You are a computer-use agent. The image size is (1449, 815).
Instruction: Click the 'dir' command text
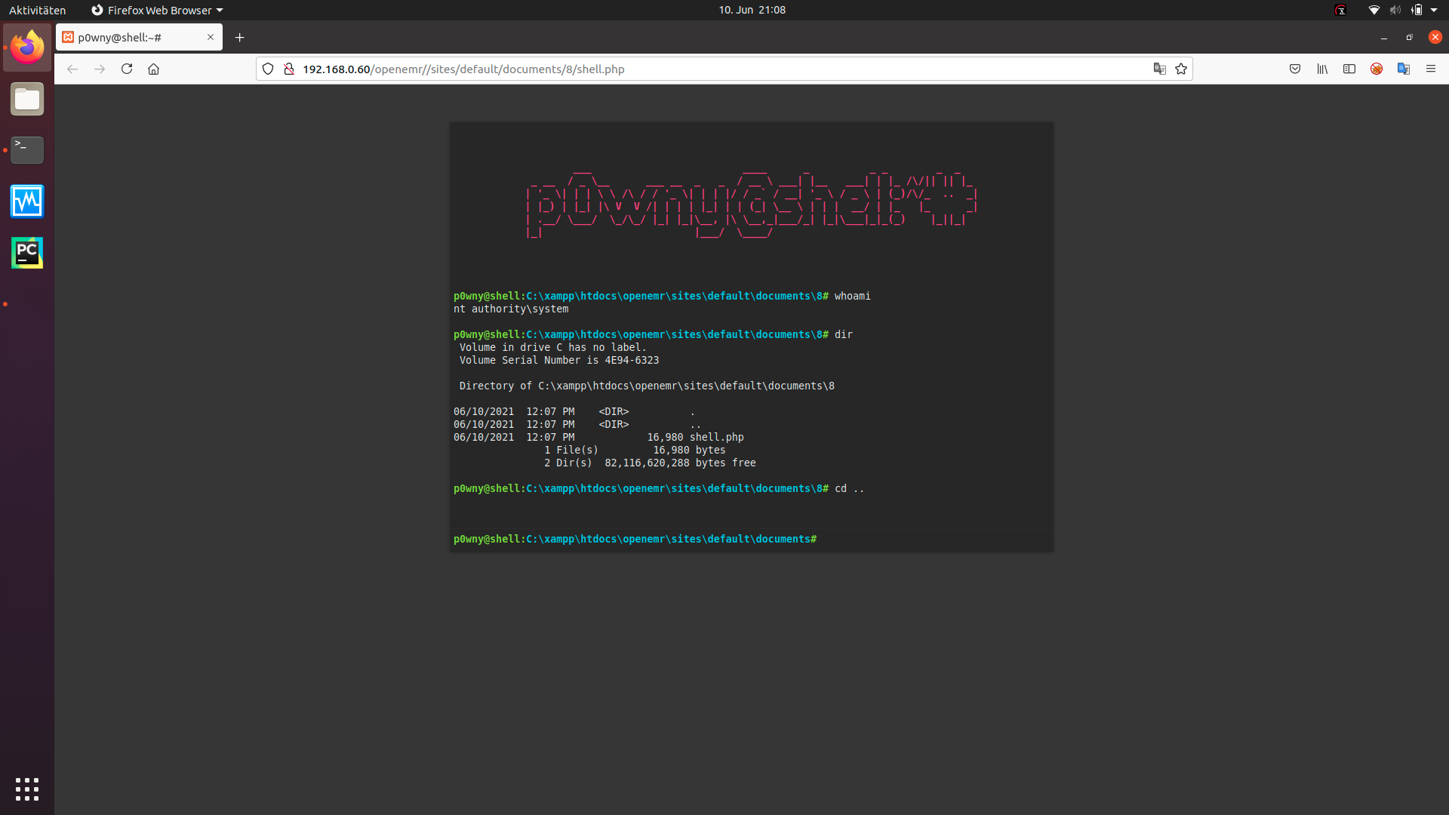point(844,335)
